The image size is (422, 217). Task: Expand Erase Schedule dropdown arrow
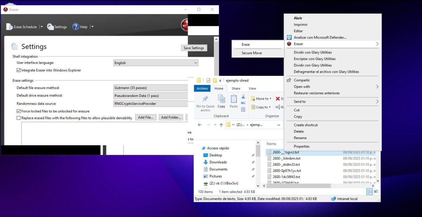[x=41, y=27]
